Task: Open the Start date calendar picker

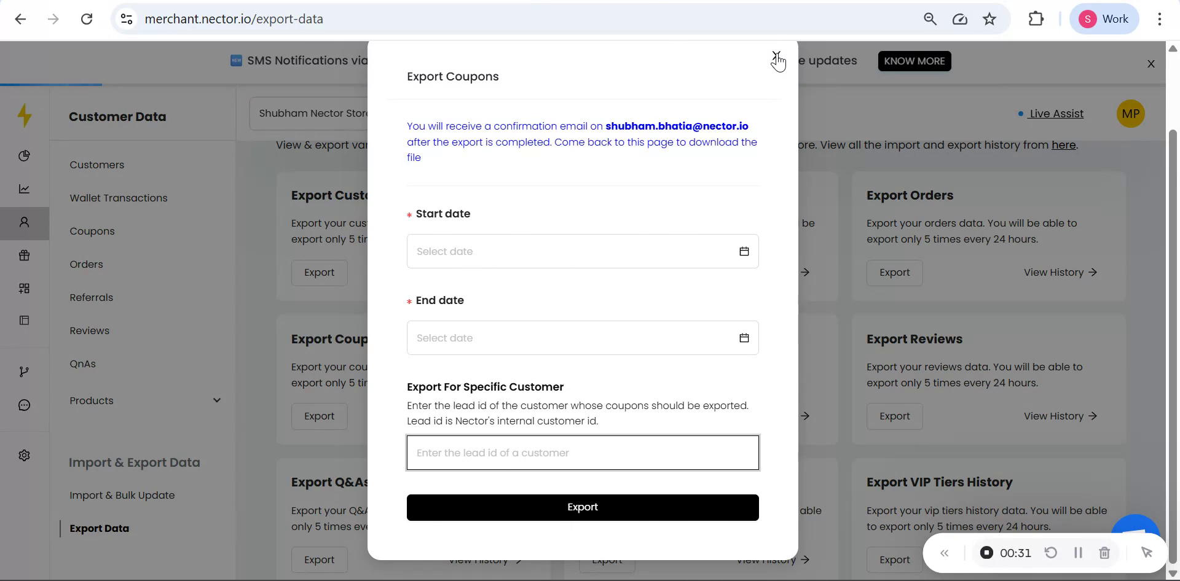Action: (x=744, y=251)
